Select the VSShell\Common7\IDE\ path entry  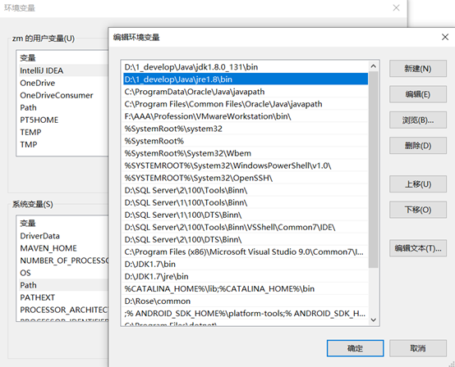coord(246,227)
